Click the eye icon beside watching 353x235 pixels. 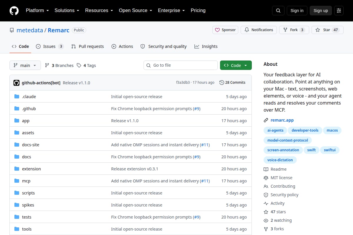[x=266, y=220]
